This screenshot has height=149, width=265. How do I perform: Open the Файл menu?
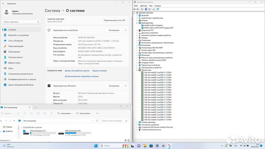pyautogui.click(x=135, y=6)
